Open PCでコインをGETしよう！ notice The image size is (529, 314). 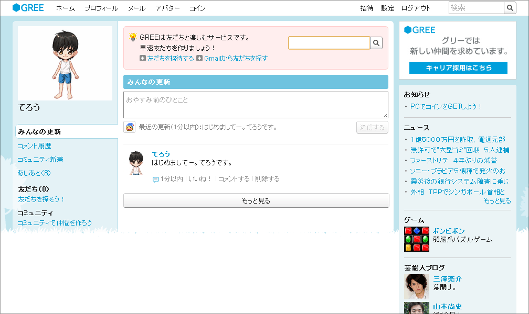pyautogui.click(x=446, y=106)
